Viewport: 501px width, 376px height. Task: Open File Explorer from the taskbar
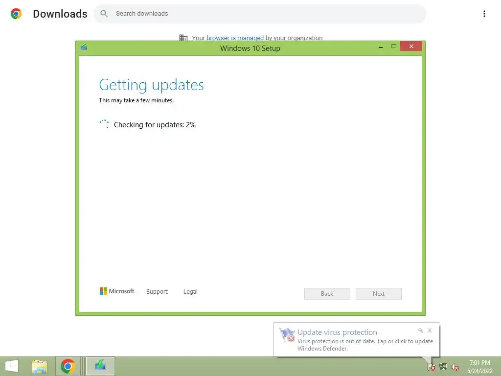(40, 366)
